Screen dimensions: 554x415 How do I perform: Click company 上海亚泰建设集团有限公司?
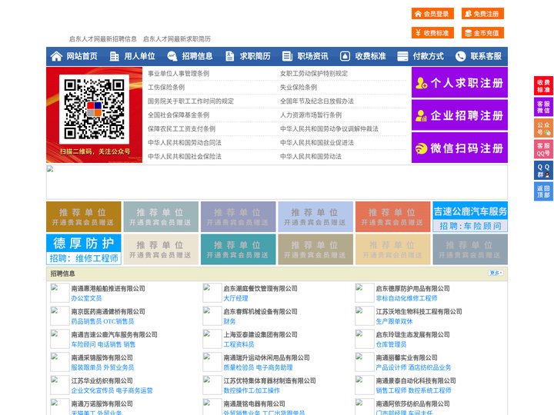[260, 334]
